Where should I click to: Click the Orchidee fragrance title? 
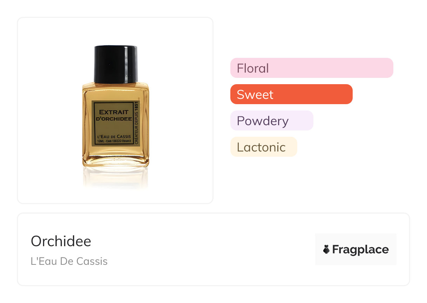tap(61, 241)
